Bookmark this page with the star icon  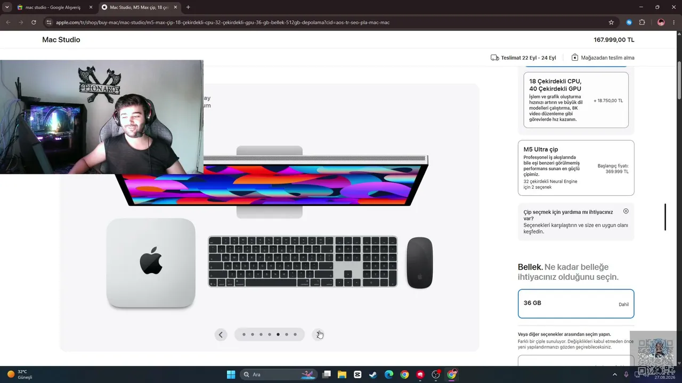point(611,22)
